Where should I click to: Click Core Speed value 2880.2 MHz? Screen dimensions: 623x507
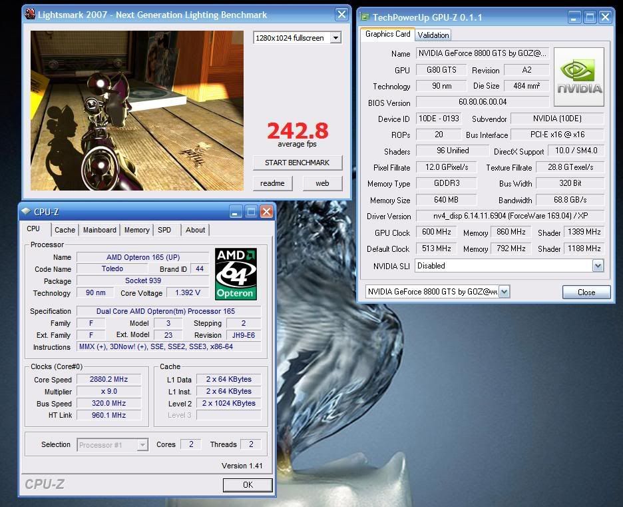coord(109,379)
